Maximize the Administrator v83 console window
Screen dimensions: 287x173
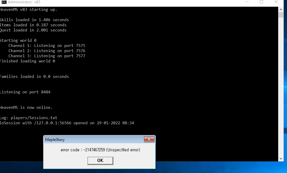[x=261, y=2]
